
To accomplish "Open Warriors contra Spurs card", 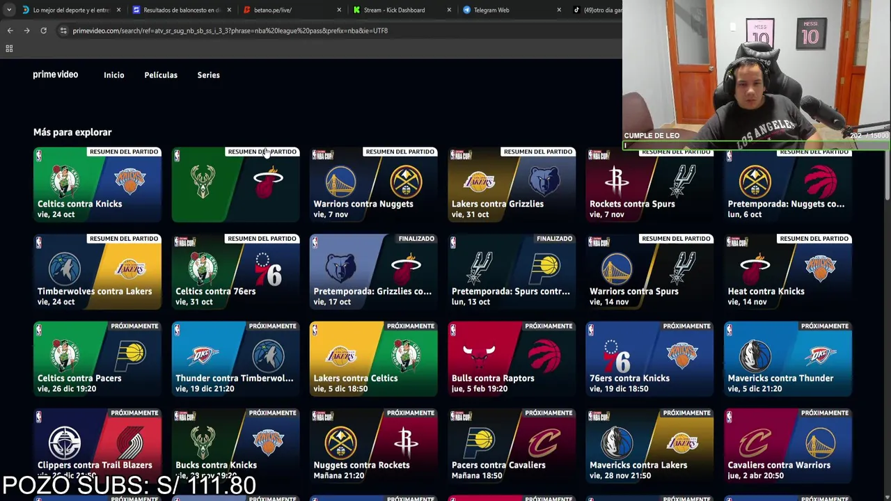I will coord(649,271).
